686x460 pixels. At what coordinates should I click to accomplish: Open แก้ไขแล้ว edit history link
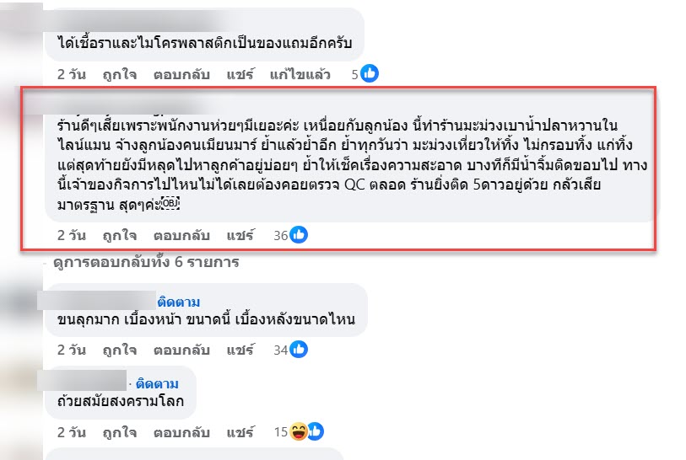coord(300,75)
